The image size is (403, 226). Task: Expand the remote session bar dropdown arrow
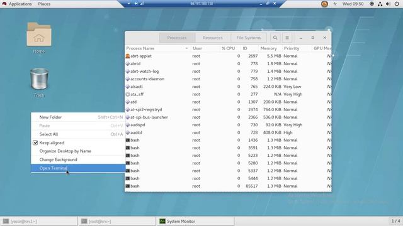coord(128,4)
